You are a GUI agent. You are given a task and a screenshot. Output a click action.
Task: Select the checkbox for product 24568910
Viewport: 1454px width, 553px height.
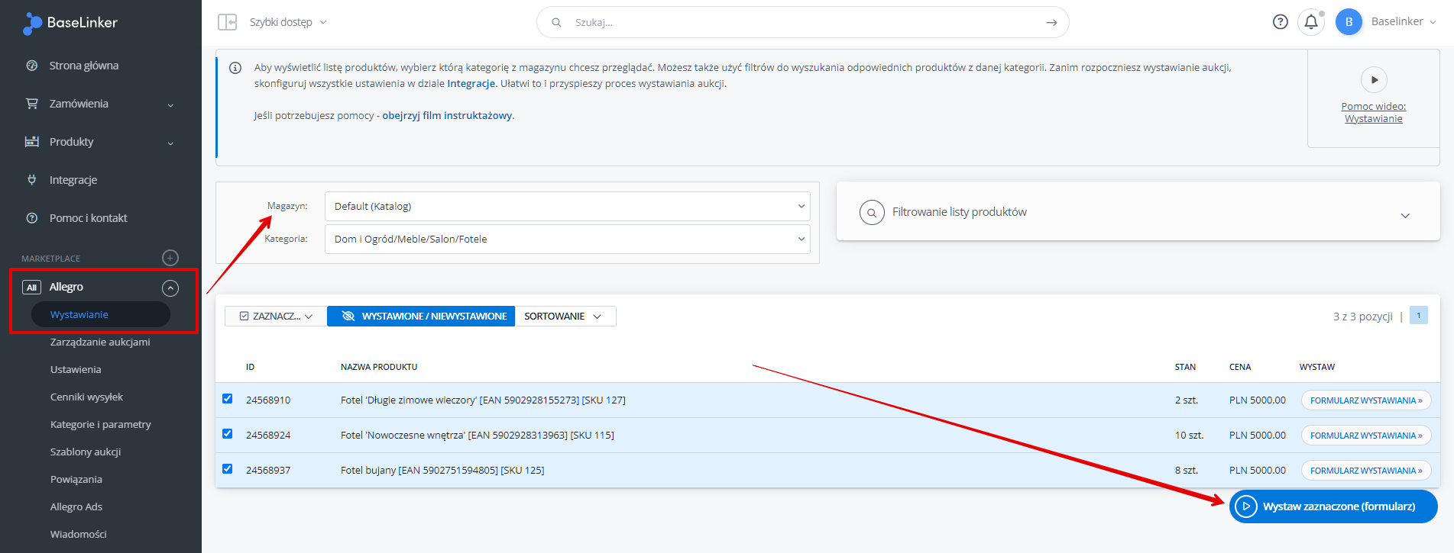pyautogui.click(x=227, y=399)
